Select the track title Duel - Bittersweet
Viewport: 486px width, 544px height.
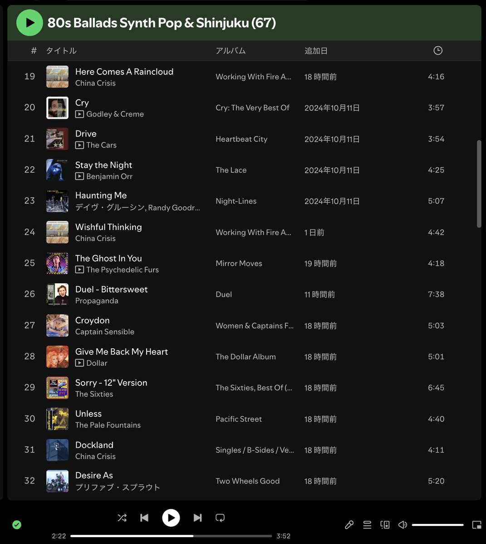pyautogui.click(x=111, y=289)
